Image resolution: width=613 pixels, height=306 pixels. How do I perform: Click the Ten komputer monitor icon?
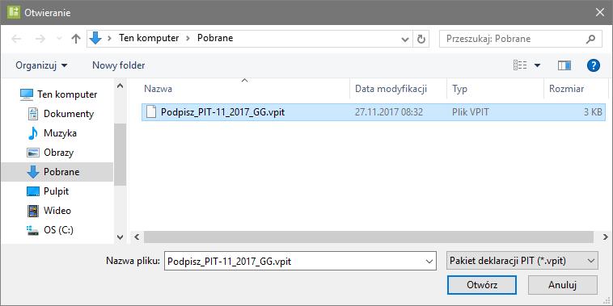click(27, 94)
